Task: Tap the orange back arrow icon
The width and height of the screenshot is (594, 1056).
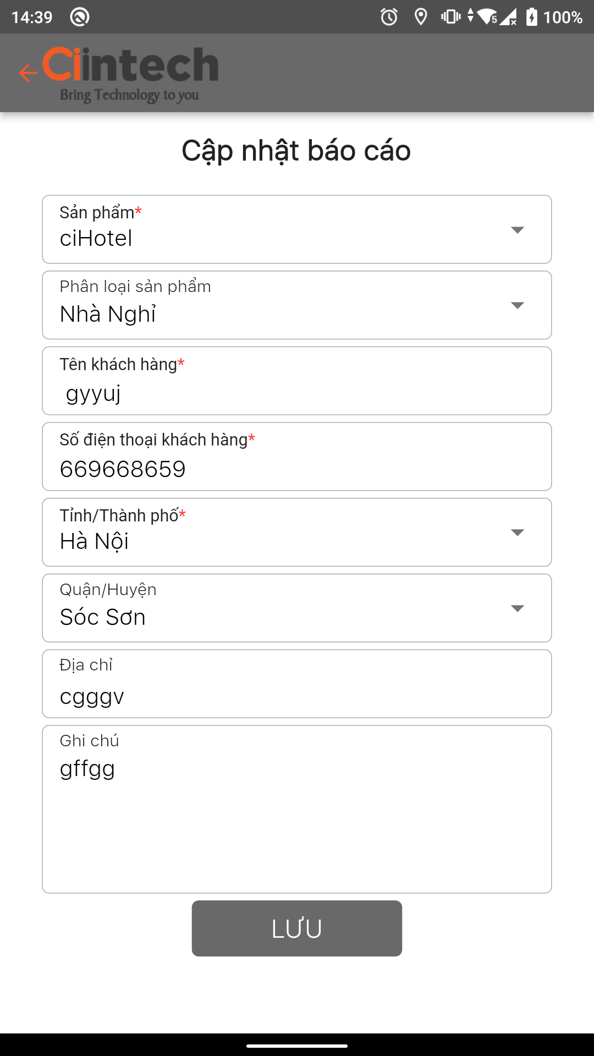Action: point(28,73)
